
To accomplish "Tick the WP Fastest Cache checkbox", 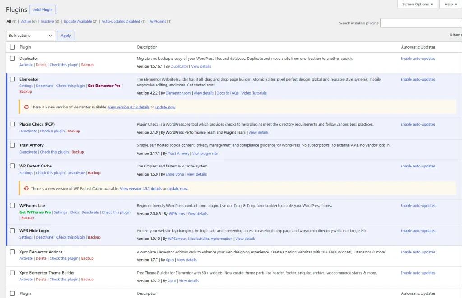I will pyautogui.click(x=12, y=166).
